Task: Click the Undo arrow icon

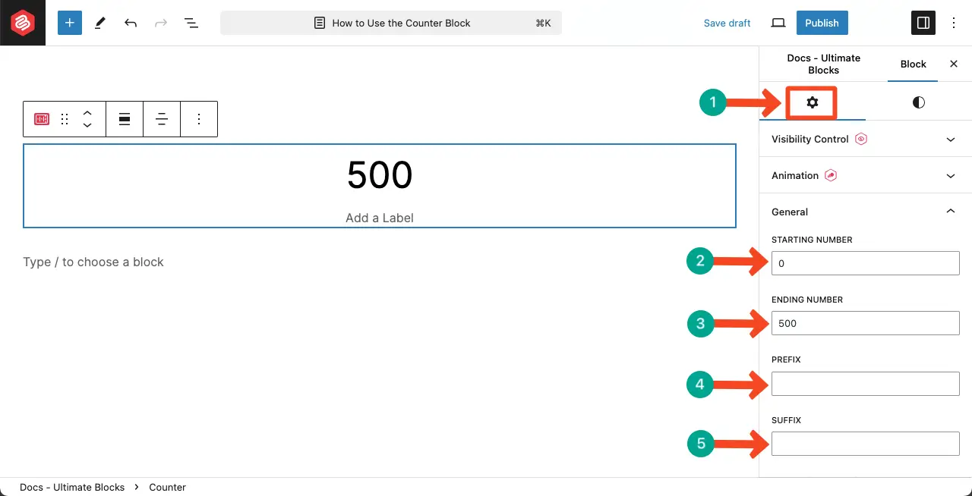Action: [x=130, y=23]
